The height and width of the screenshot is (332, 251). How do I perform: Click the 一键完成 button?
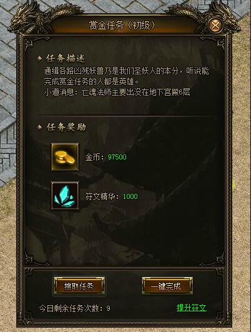pos(167,286)
